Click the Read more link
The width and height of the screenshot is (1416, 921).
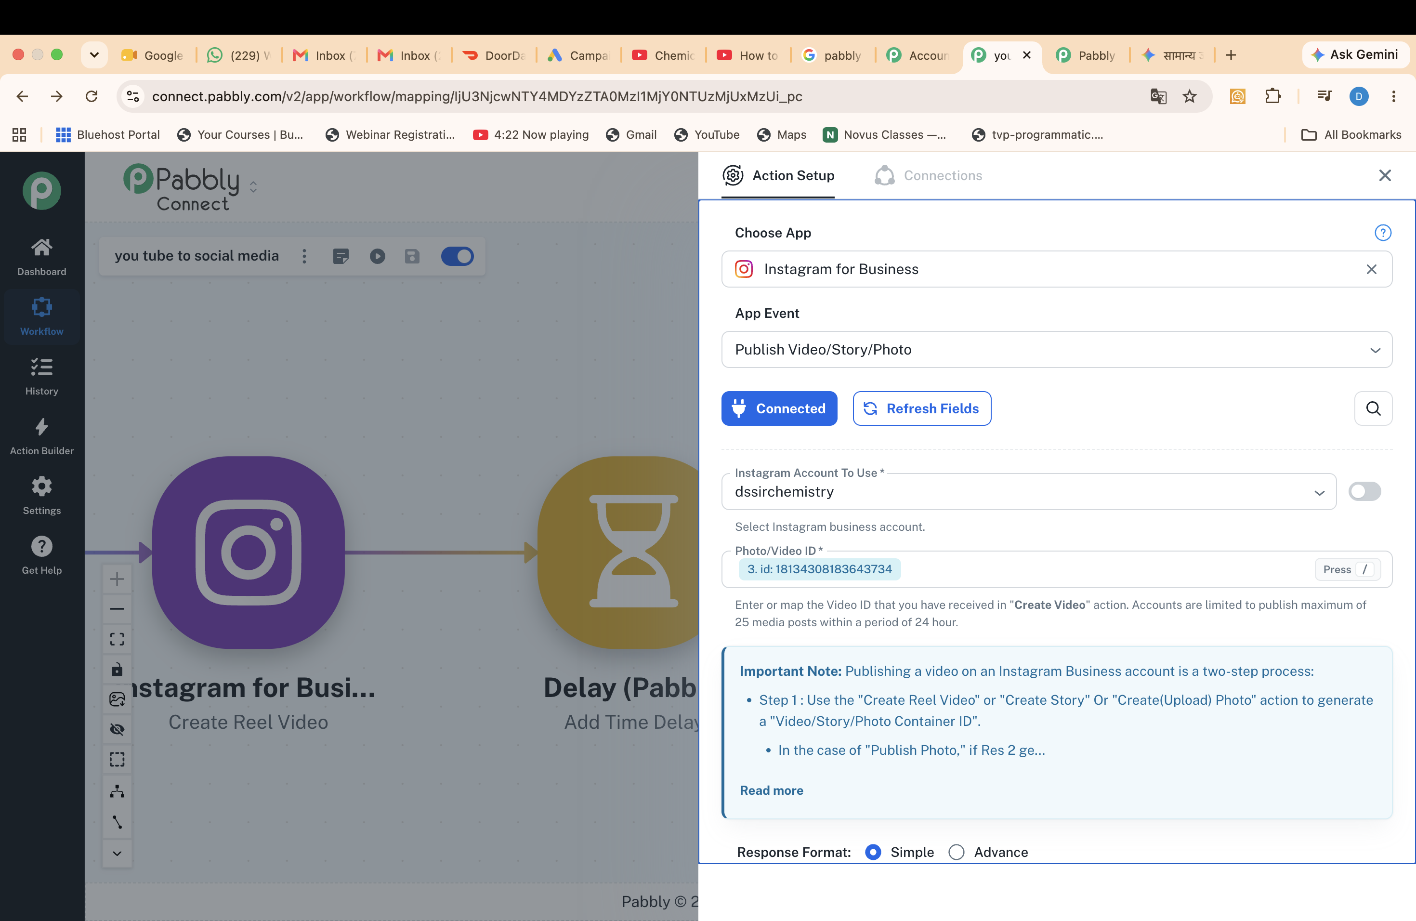point(771,790)
